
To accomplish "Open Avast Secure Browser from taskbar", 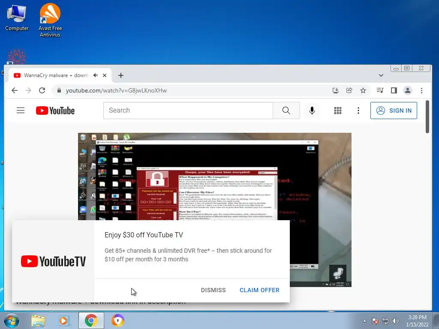I will click(118, 320).
